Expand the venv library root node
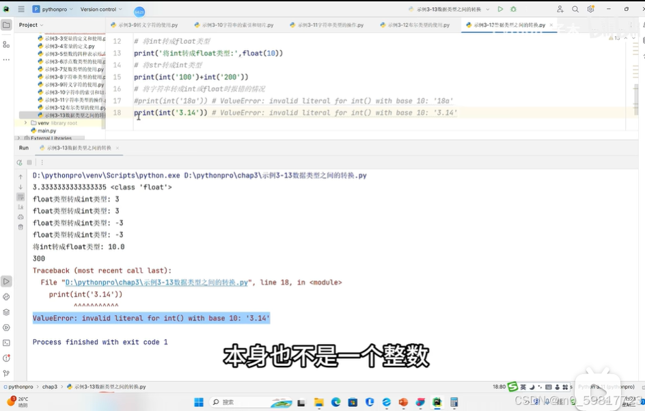645x411 pixels. point(27,124)
